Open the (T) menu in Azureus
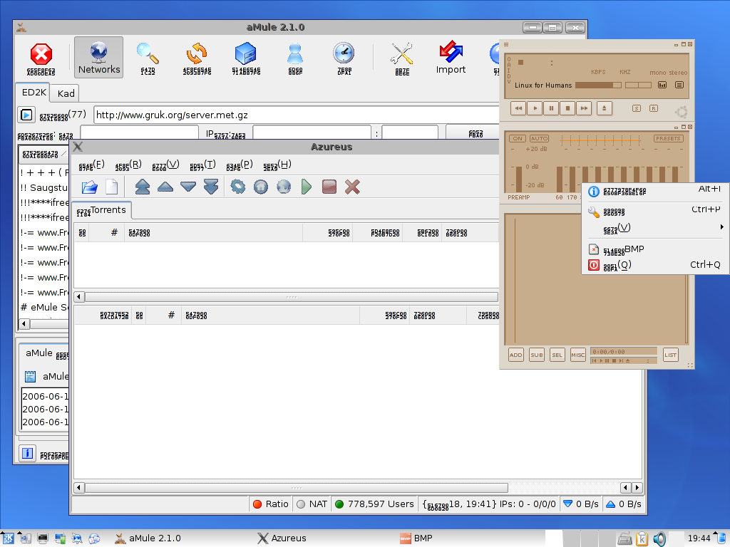Viewport: 730px width, 547px height. pyautogui.click(x=202, y=165)
